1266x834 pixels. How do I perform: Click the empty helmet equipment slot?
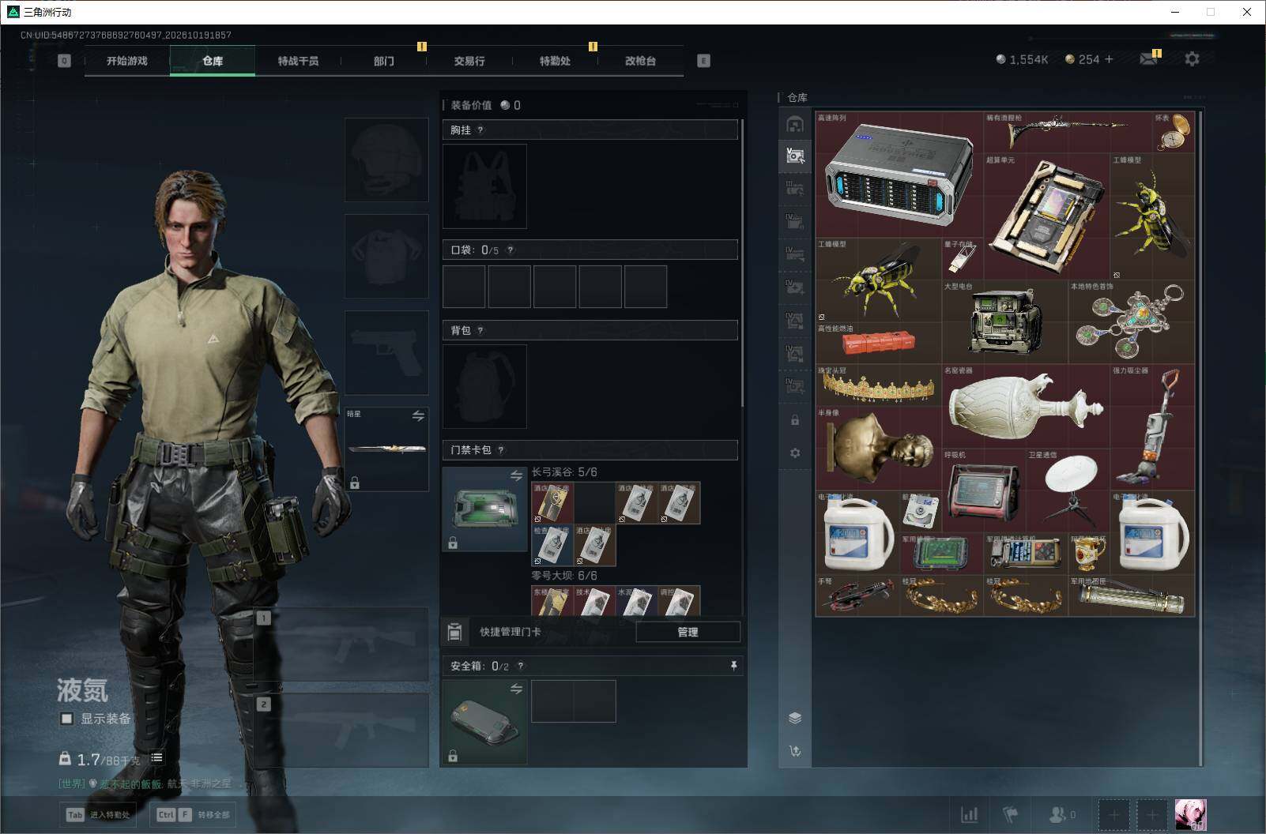[x=386, y=160]
